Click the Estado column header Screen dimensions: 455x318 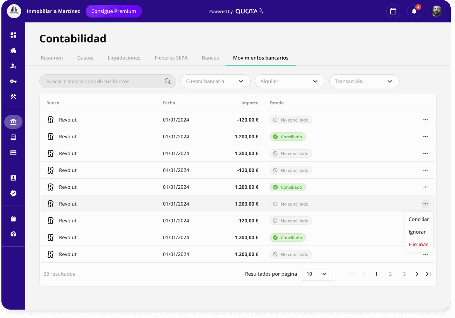coord(277,103)
